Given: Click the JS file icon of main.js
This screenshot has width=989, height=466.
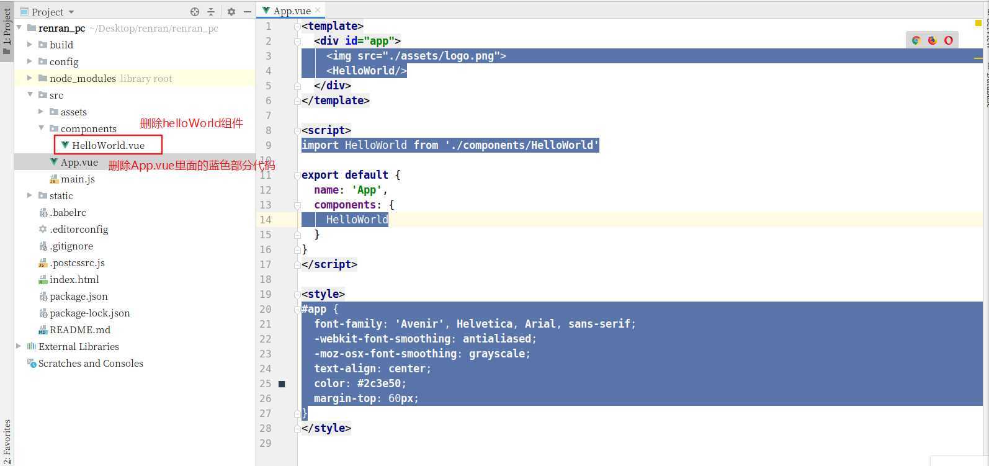Looking at the screenshot, I should [x=53, y=179].
